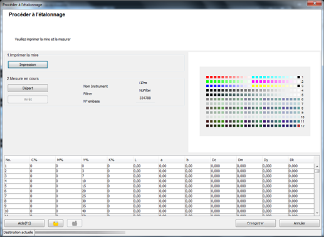Select table row number 5
Screen dimensions: 324x237
click(159, 186)
